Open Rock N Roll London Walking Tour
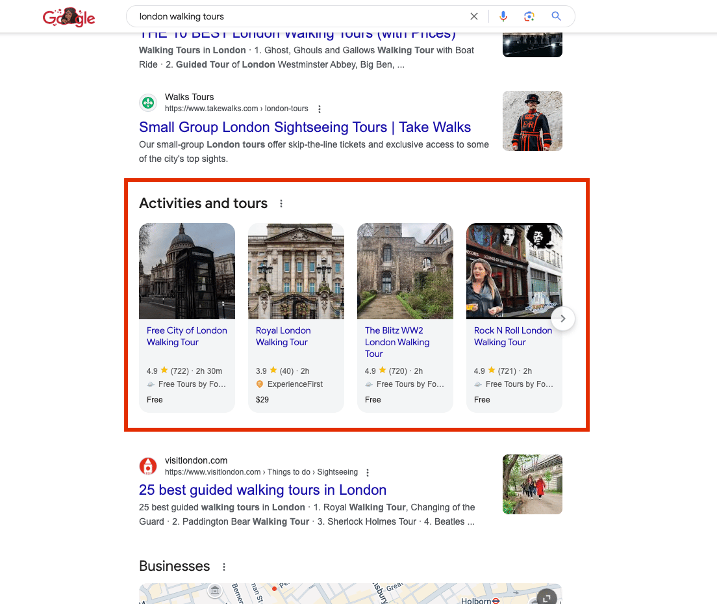Viewport: 717px width, 604px height. tap(513, 336)
